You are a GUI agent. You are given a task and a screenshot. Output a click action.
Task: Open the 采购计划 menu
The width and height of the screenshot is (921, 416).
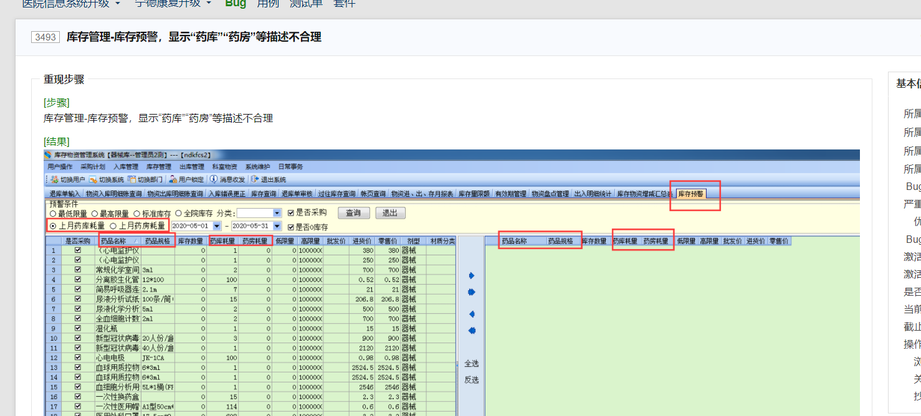pos(93,167)
